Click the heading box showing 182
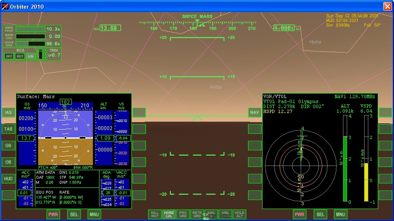The height and width of the screenshot is (221, 394). click(x=66, y=102)
